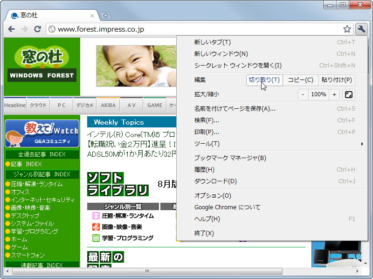Image resolution: width=373 pixels, height=279 pixels.
Task: Click the コピー(C) button
Action: click(300, 80)
